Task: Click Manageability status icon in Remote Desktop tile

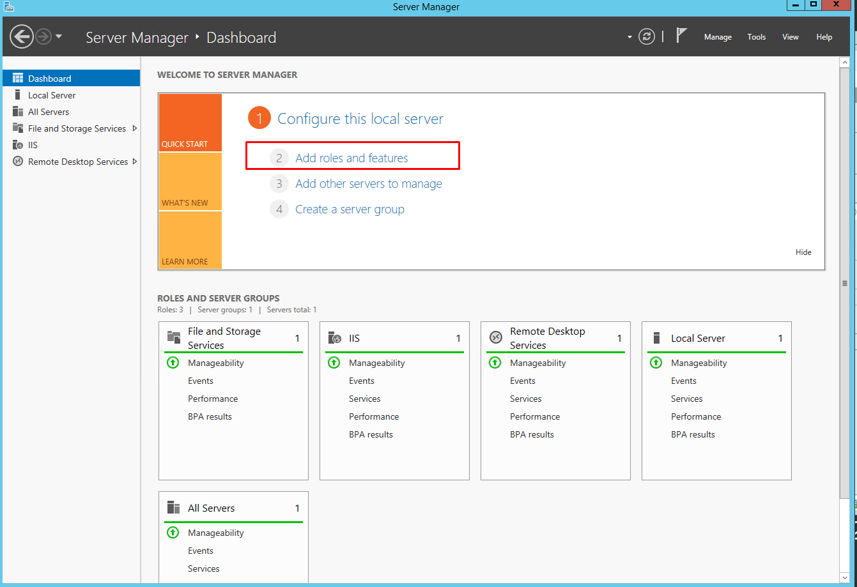Action: (x=495, y=362)
